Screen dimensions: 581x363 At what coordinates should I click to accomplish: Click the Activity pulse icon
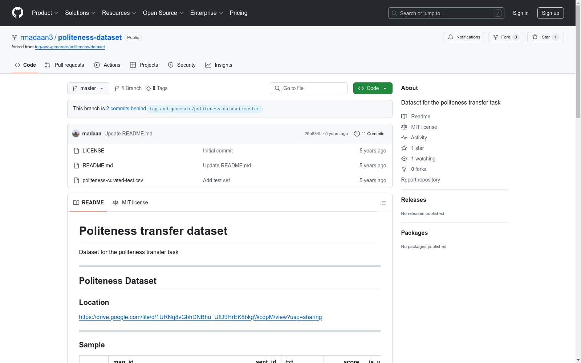[x=404, y=138]
